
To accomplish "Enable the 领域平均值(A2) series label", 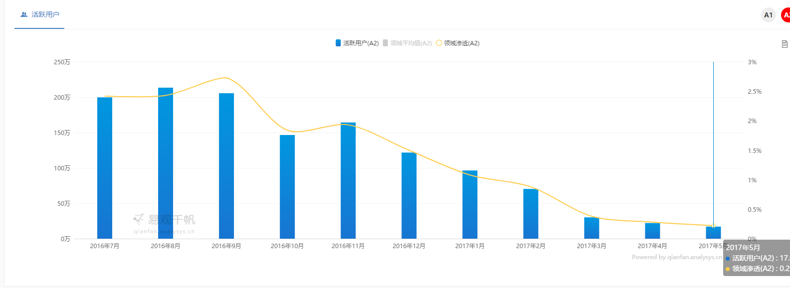I will 411,43.
